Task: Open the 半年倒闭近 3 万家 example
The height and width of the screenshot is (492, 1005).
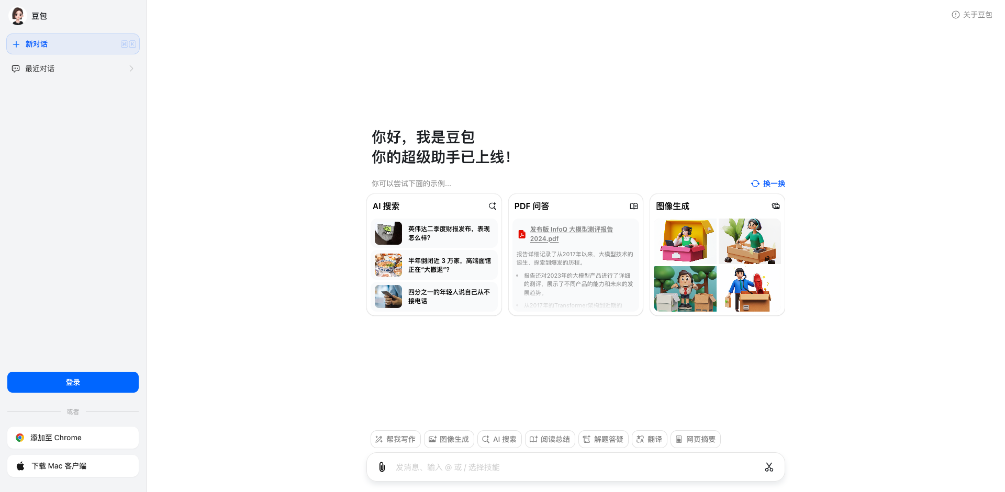Action: pyautogui.click(x=434, y=265)
